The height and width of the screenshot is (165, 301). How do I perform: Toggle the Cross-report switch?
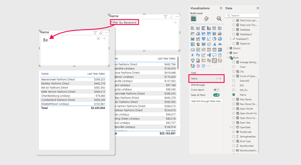[216, 90]
